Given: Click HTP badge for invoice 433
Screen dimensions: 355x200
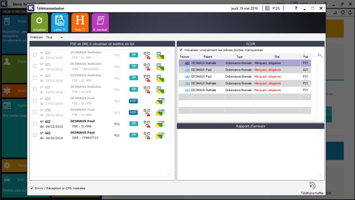Looking at the screenshot, I should (x=133, y=101).
